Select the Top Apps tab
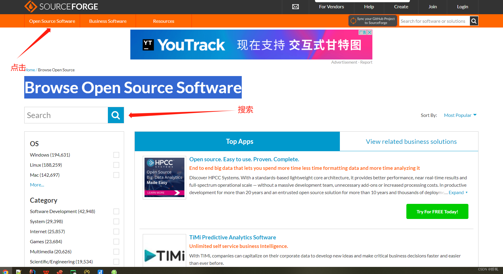The image size is (503, 274). tap(237, 141)
